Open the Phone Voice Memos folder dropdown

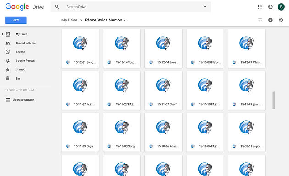pyautogui.click(x=125, y=20)
